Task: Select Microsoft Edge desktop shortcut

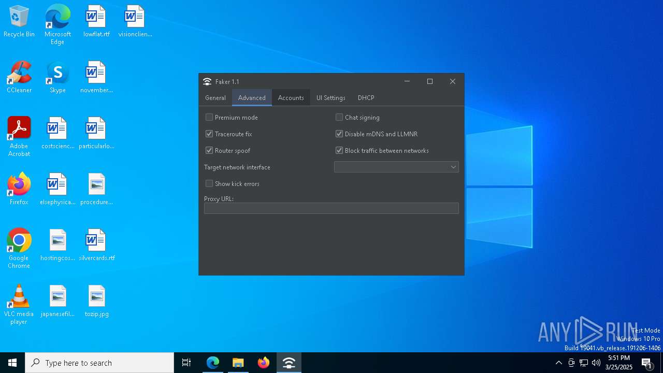Action: point(57,25)
